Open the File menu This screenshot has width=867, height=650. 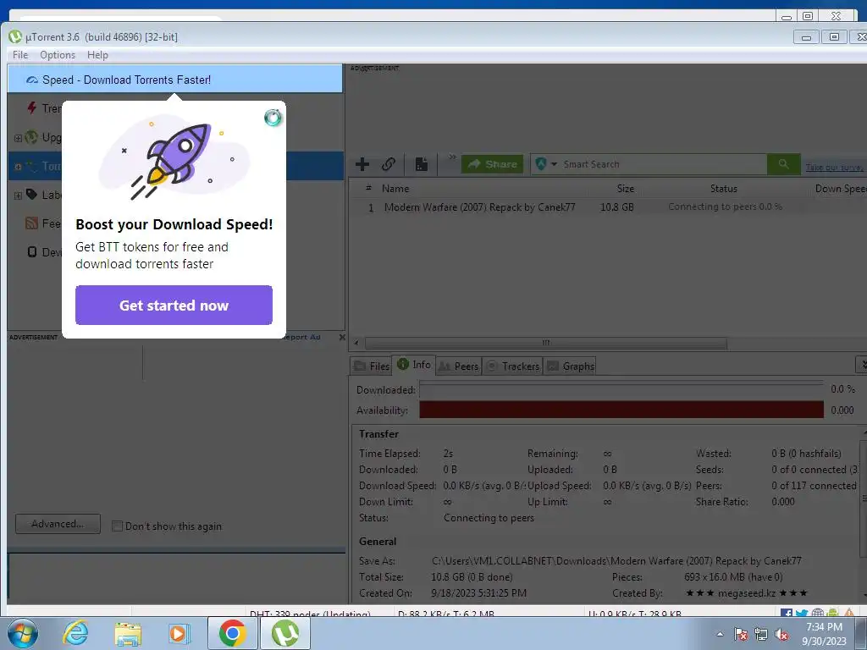click(x=20, y=55)
